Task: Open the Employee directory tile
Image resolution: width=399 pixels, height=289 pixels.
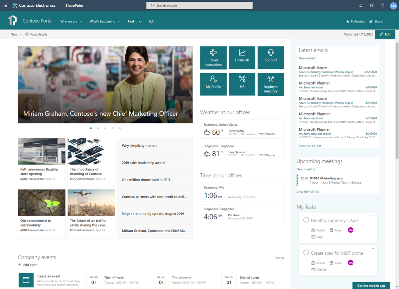Action: [271, 84]
